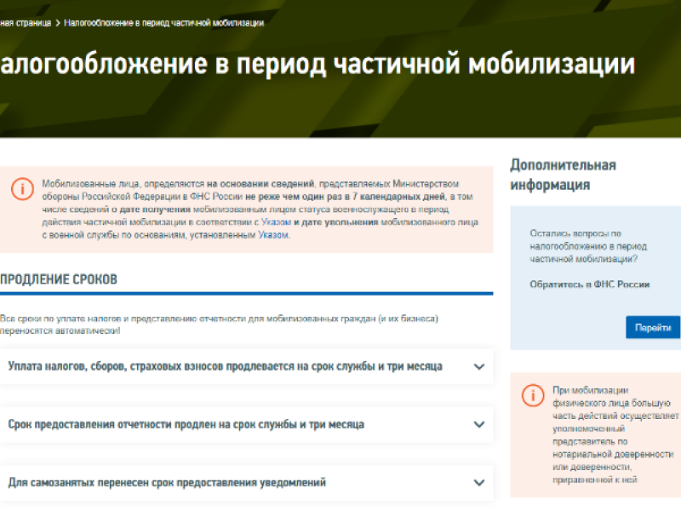
Task: Expand the chevron for 'Срок предоставления отчетности продлен'
Action: coord(478,425)
